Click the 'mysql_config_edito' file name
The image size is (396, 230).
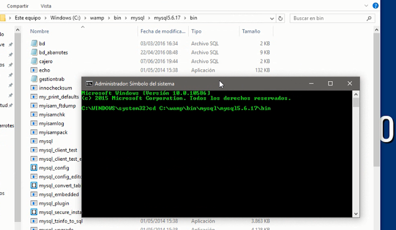coord(60,177)
